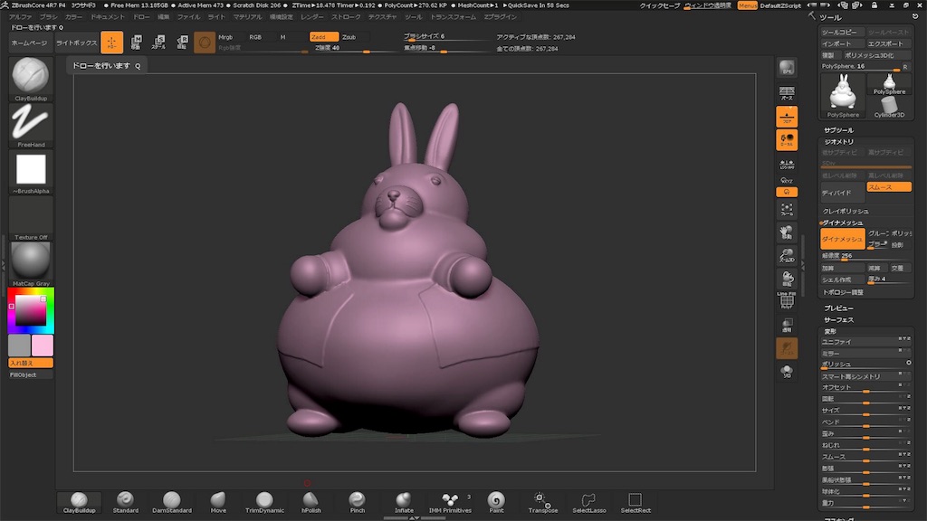Pick the Move brush
Screen dimensions: 927x521
point(218,502)
